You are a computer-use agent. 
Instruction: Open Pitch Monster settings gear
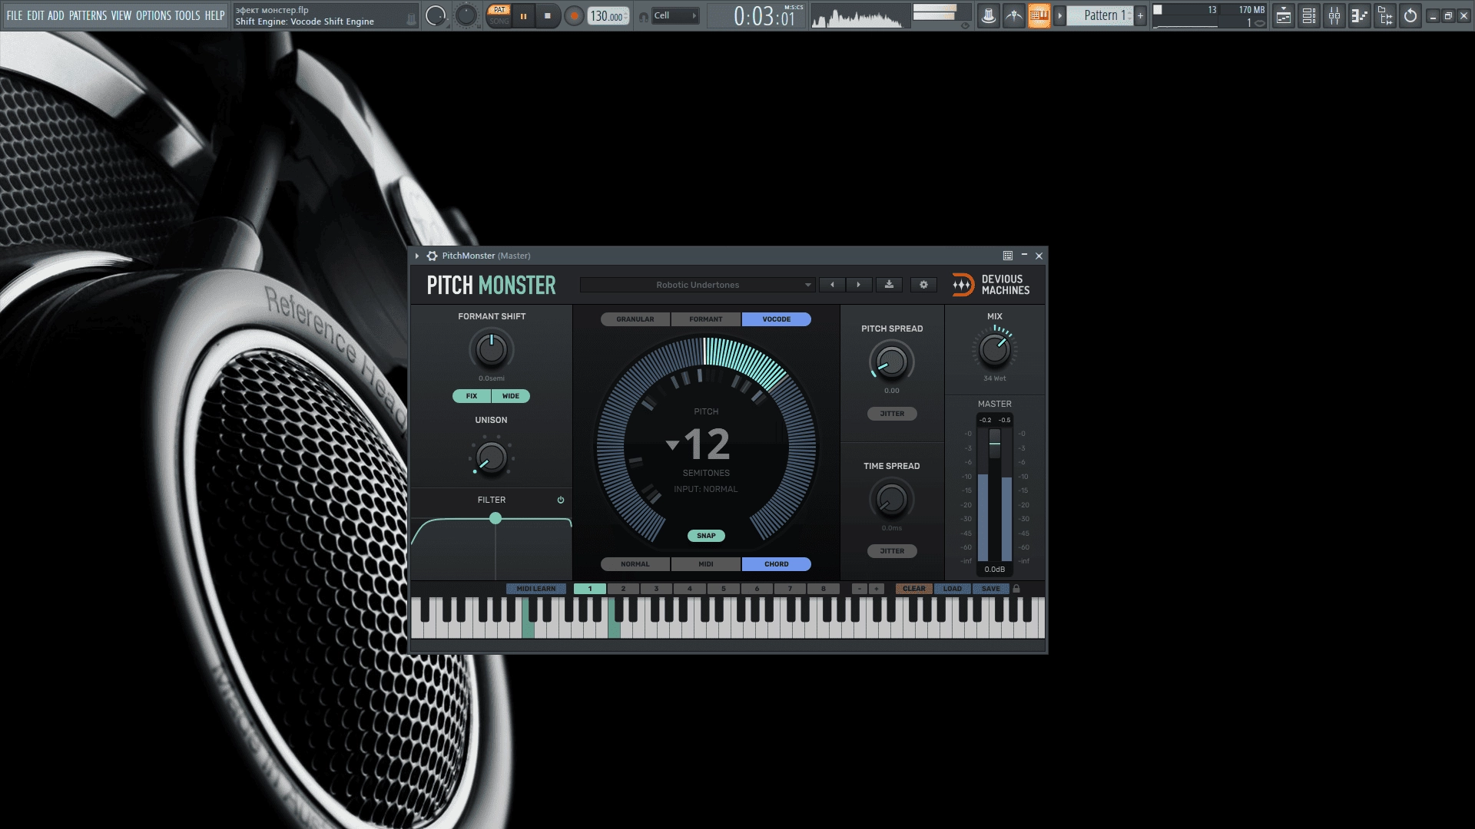[x=923, y=285]
